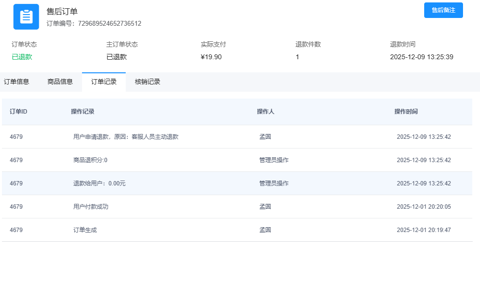Select the 商品退积分:0 record row
The image size is (480, 283).
90,160
